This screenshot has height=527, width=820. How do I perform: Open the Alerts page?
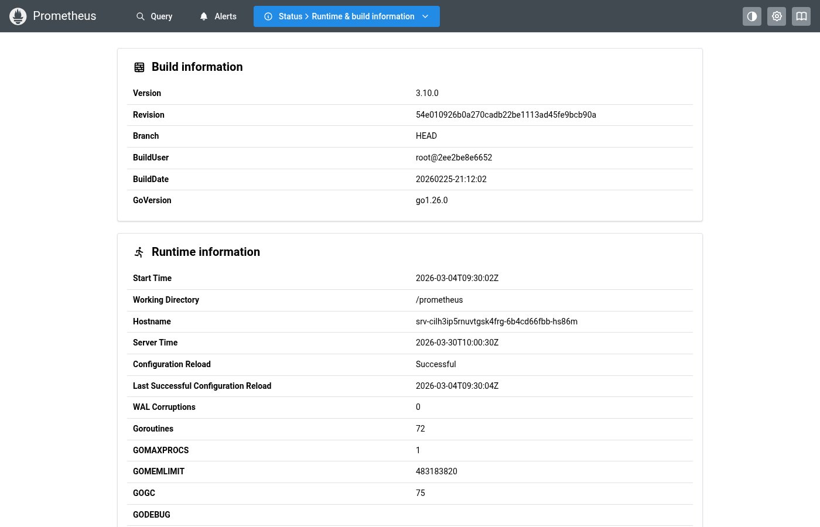tap(218, 16)
